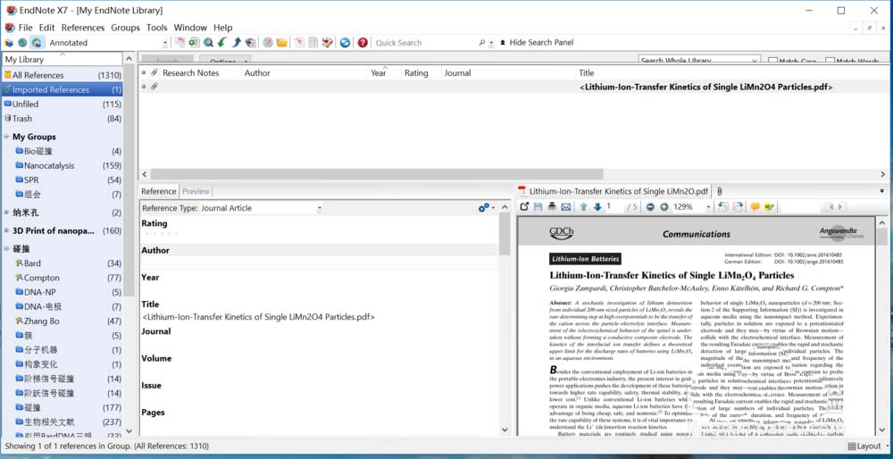Open the Annotated output style dropdown

[165, 43]
